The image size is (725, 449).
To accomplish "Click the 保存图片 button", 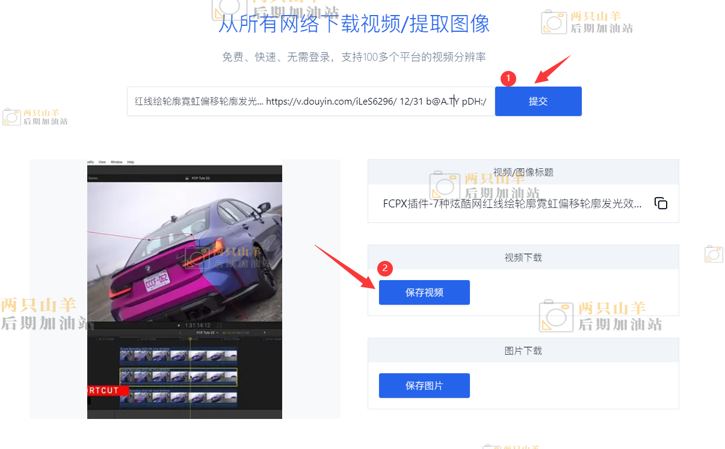I will 424,385.
